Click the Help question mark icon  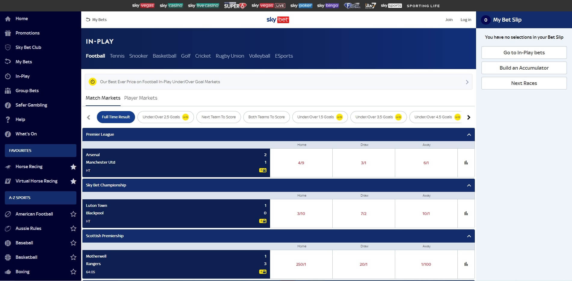click(x=8, y=119)
